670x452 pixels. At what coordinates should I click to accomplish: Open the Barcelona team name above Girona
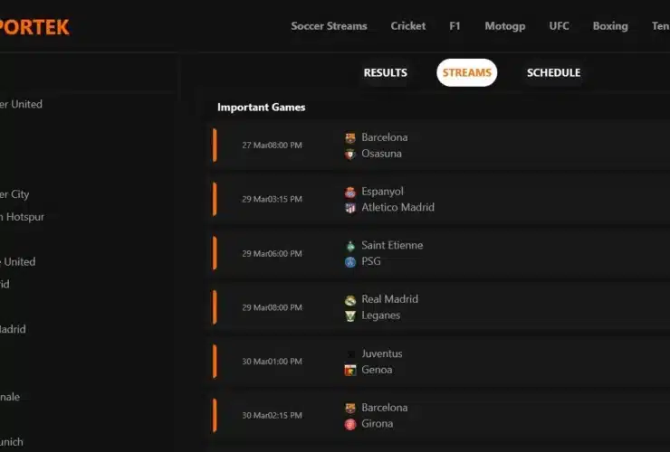tap(385, 408)
